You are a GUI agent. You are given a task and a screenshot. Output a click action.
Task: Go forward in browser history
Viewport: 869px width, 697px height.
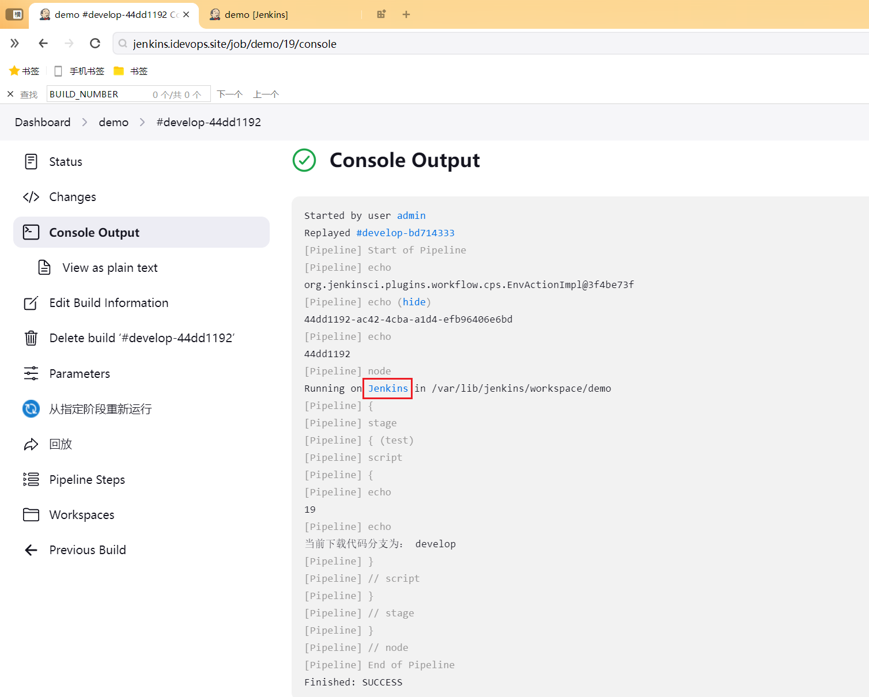(69, 43)
